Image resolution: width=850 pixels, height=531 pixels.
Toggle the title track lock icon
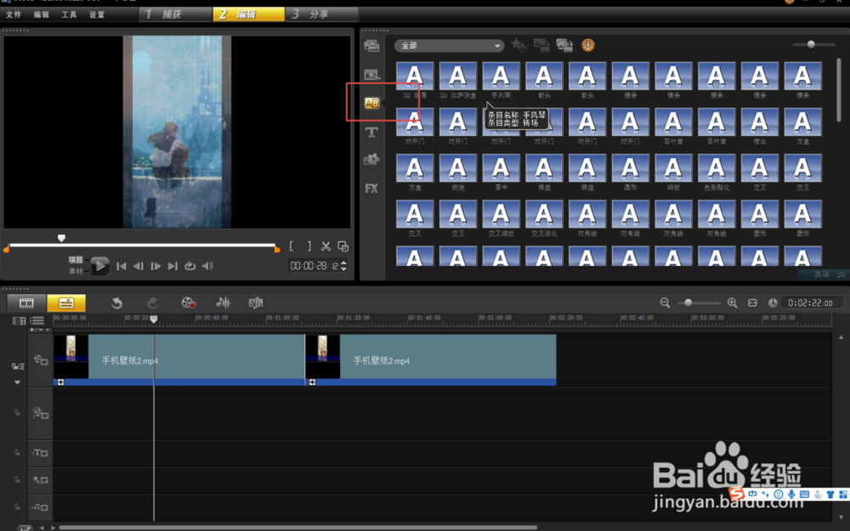(x=17, y=453)
